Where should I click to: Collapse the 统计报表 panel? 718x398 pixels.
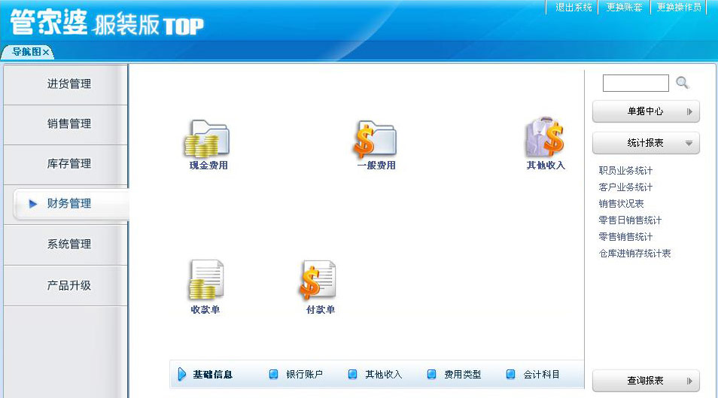tap(646, 143)
